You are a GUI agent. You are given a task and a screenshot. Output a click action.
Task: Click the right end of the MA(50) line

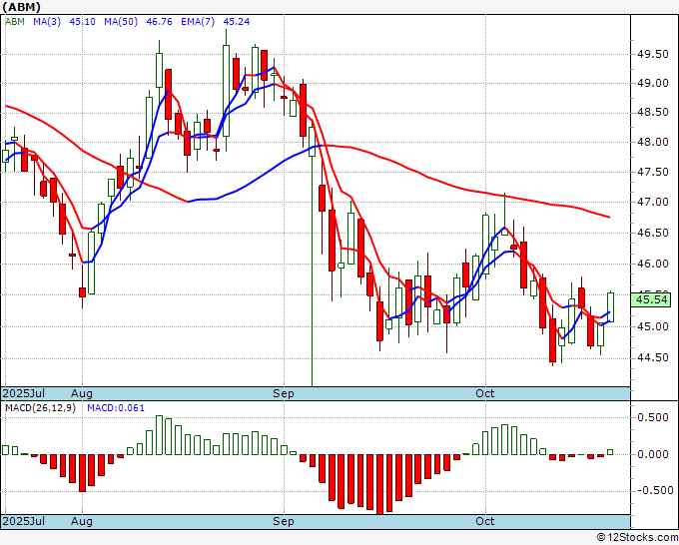pyautogui.click(x=609, y=217)
